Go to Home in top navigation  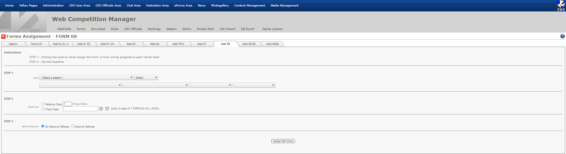(9, 6)
